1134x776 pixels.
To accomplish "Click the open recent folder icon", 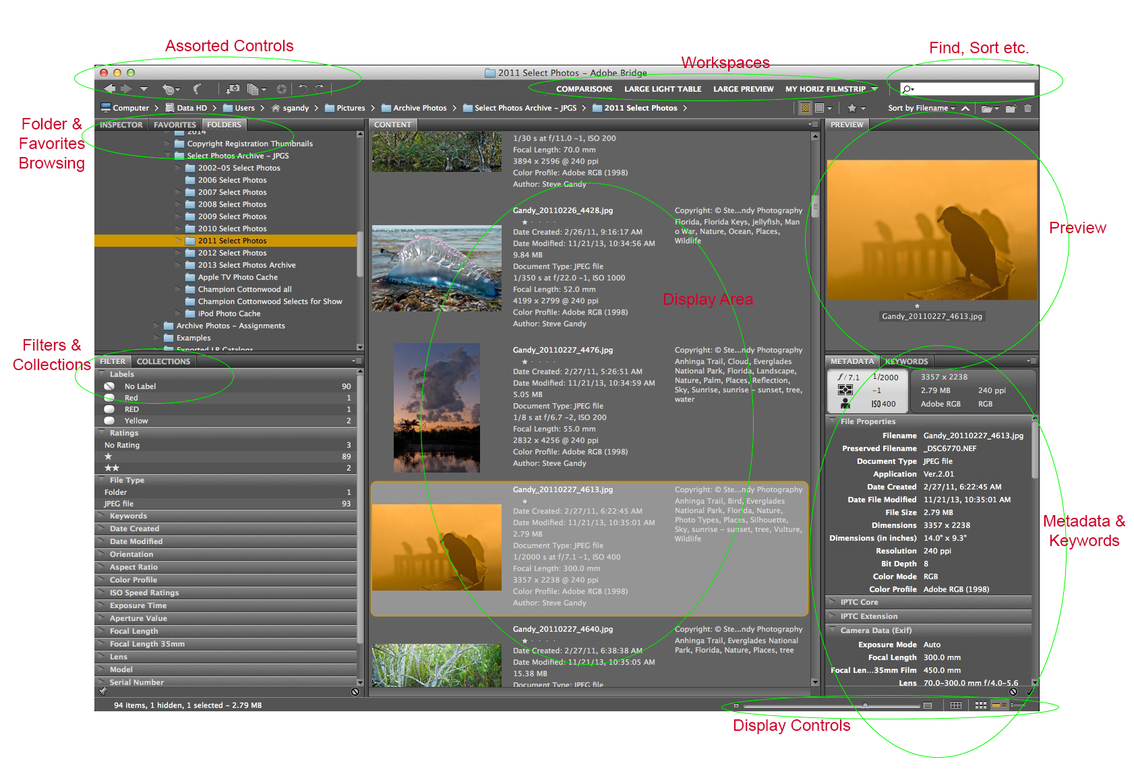I will [987, 108].
